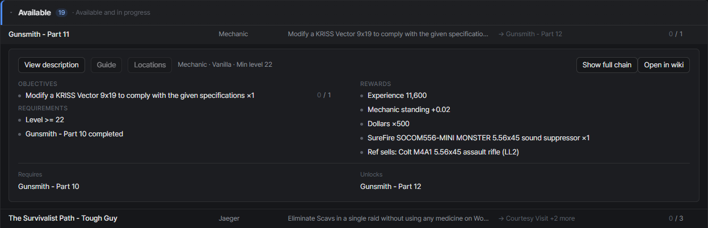Click the Jaeger trader label

229,218
